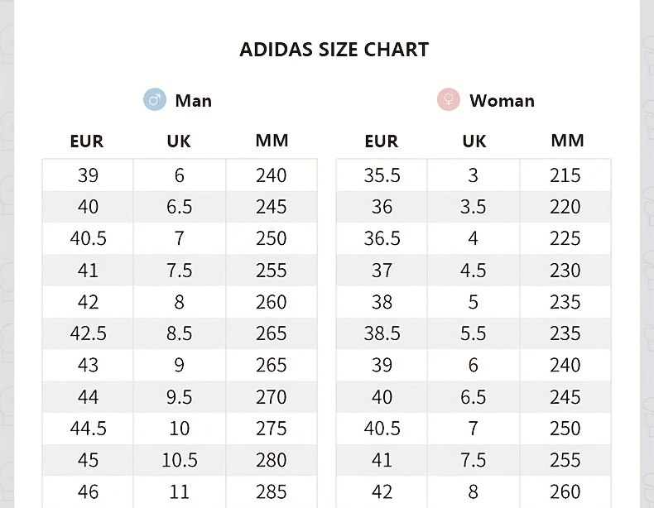Select men's EUR 40.5 cell
654x508 pixels.
tap(88, 238)
